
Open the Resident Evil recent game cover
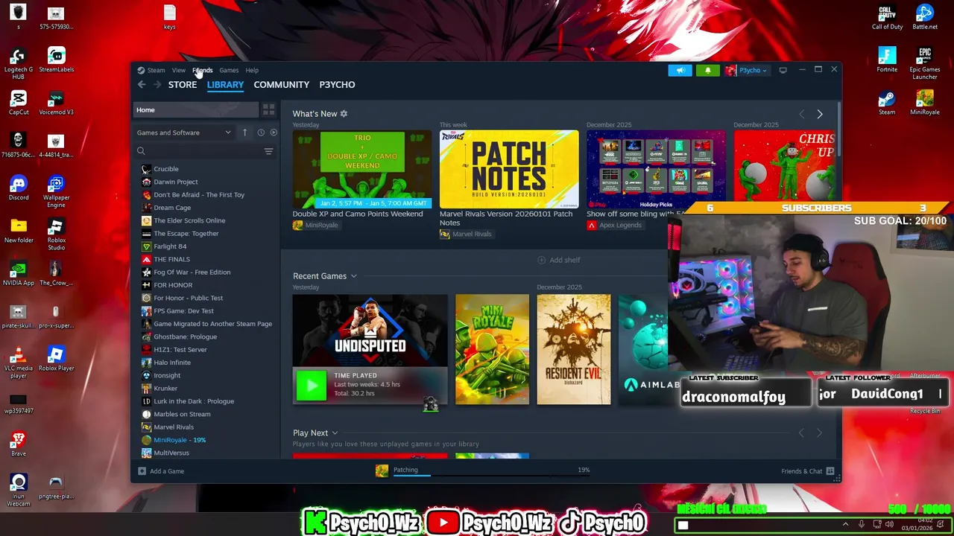click(574, 350)
